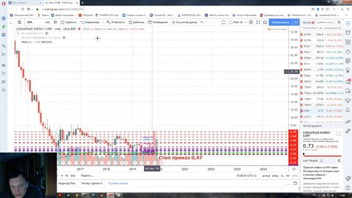Open Alerts alarm clock panel icon
This screenshot has width=352, height=198.
click(348, 32)
